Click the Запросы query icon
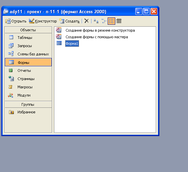188x172 pixels. pos(11,46)
